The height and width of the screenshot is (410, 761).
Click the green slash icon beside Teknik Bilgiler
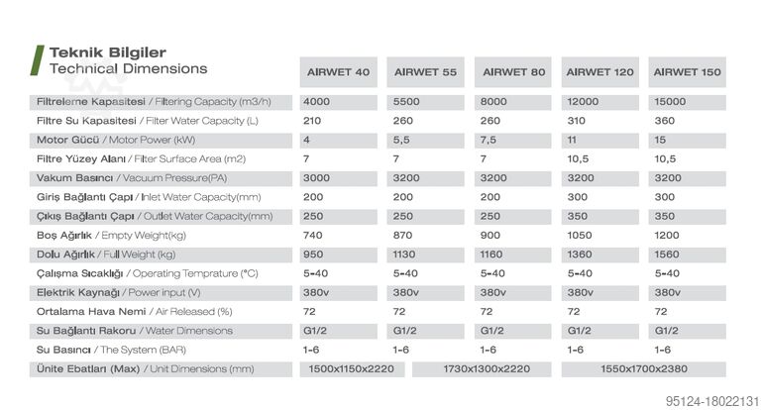pos(37,60)
